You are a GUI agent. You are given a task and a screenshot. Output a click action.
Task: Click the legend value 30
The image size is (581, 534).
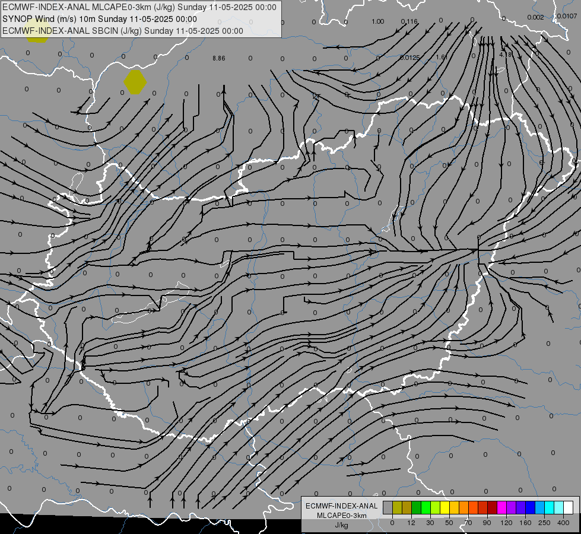430,523
